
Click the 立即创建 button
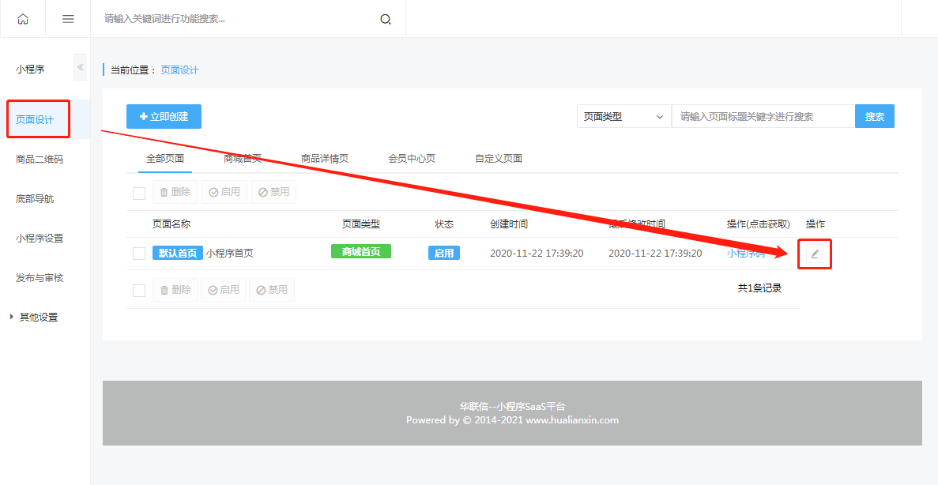[x=164, y=117]
